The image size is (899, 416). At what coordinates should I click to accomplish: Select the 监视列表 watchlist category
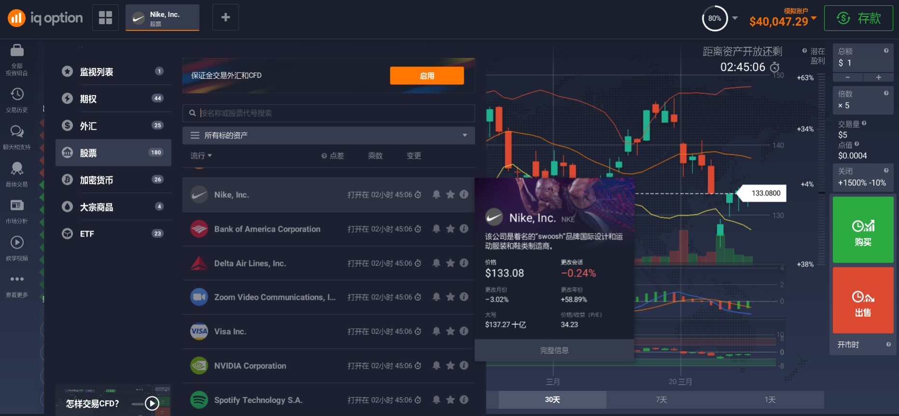[113, 72]
